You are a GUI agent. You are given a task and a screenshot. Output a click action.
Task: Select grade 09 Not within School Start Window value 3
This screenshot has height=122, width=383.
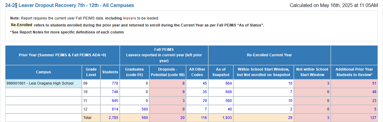(x=328, y=83)
